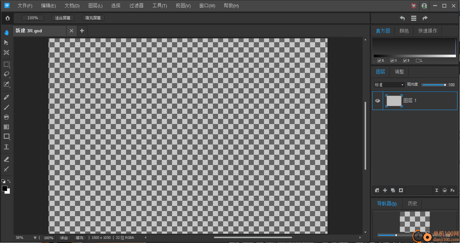Click the foreground black color swatch
The image size is (460, 243).
tap(4, 188)
